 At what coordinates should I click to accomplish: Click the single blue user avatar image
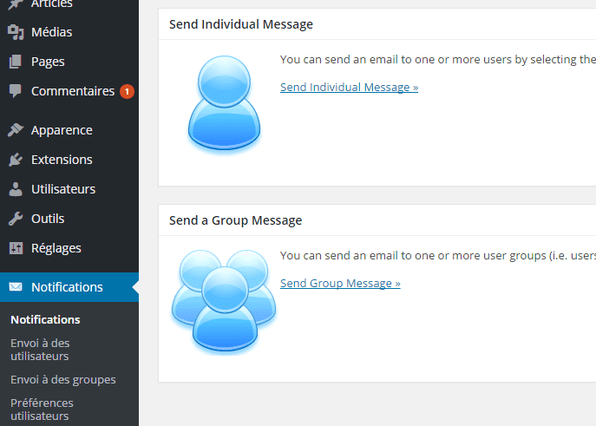(x=225, y=102)
